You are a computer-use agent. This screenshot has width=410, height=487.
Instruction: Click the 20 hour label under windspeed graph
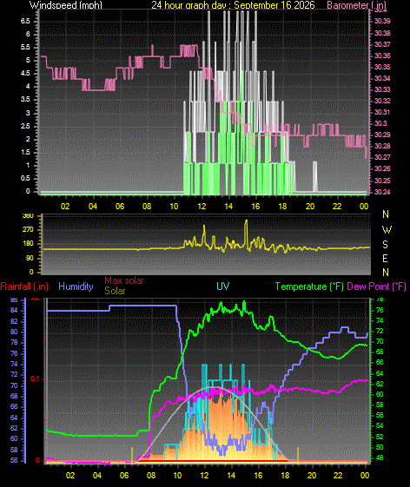pyautogui.click(x=310, y=207)
